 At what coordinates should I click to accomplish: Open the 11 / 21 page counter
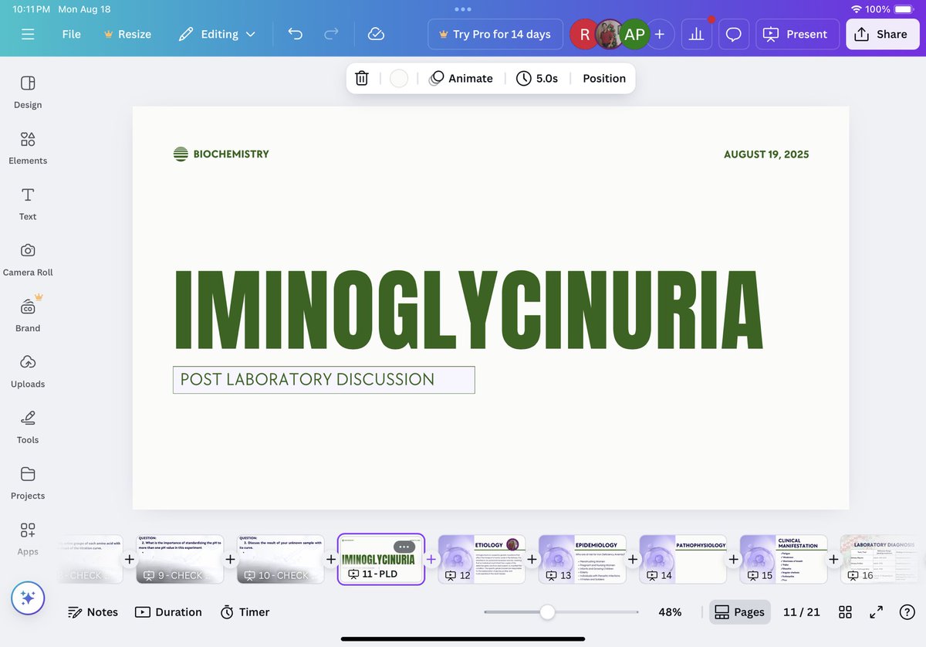point(801,612)
